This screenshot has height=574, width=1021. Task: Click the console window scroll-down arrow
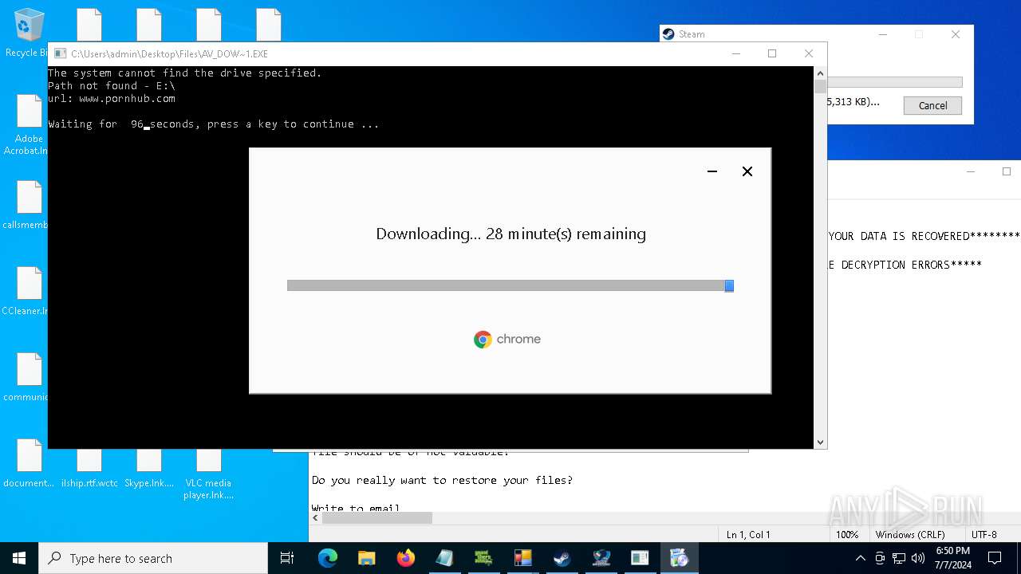(820, 442)
